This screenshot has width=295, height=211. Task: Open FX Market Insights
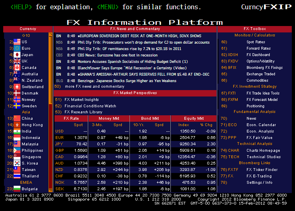click(81, 100)
